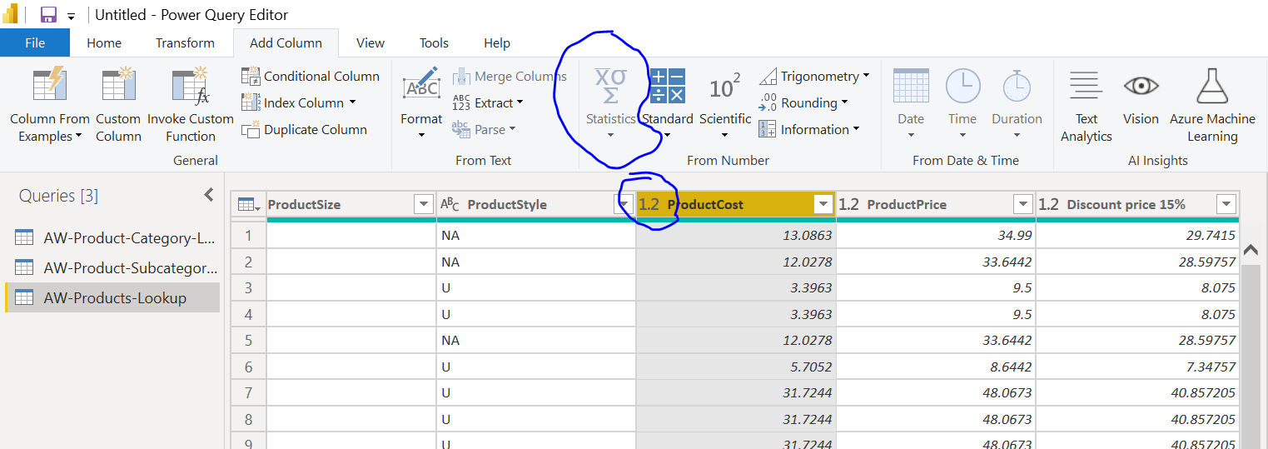This screenshot has width=1268, height=449.
Task: Select the AW-Product-Category-L... query
Action: (x=112, y=238)
